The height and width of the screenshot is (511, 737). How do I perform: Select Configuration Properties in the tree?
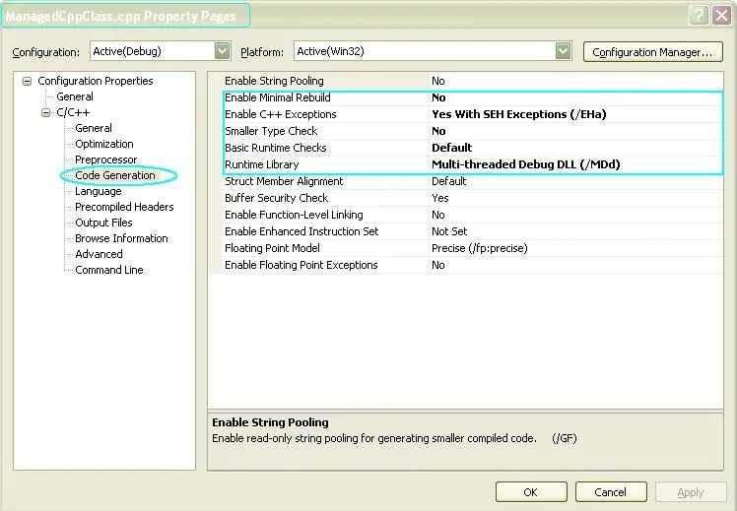96,81
